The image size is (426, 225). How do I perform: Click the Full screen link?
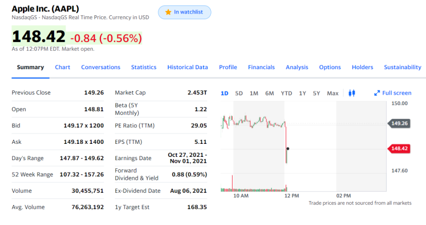point(393,93)
